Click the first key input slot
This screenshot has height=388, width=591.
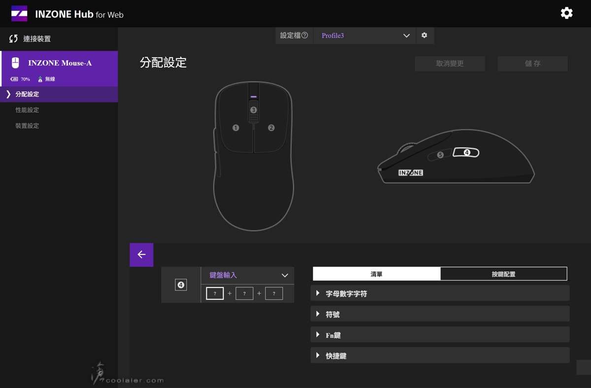point(215,293)
